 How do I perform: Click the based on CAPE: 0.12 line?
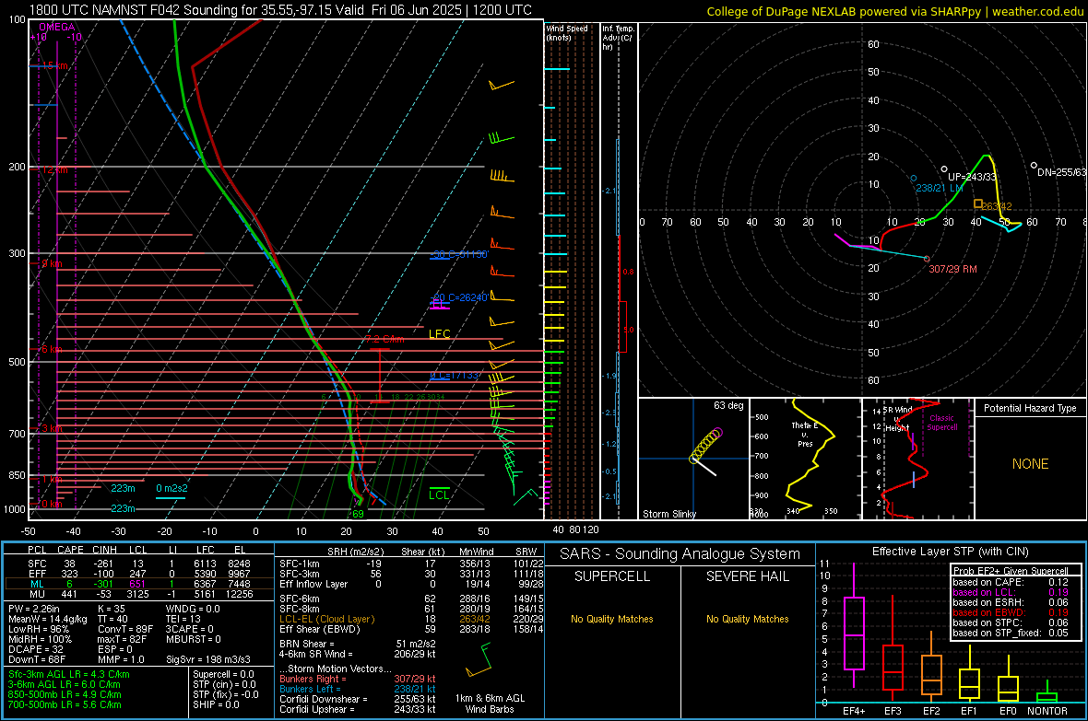click(x=1011, y=582)
